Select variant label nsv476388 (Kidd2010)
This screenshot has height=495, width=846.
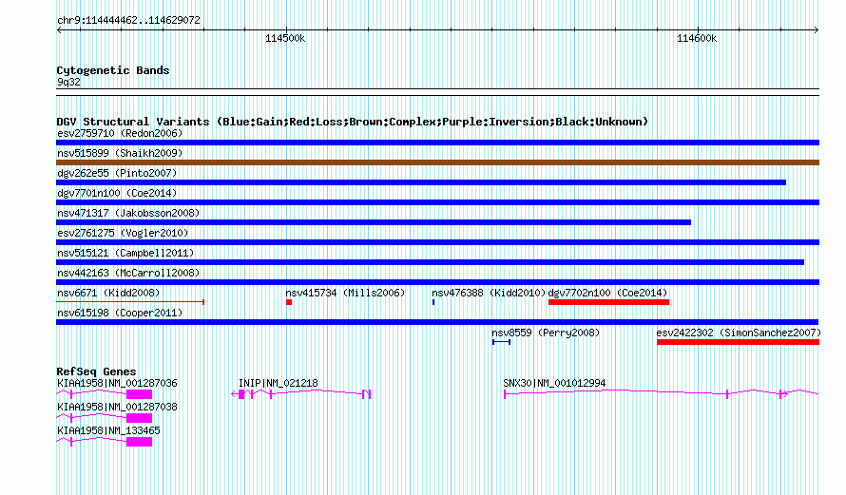(489, 293)
